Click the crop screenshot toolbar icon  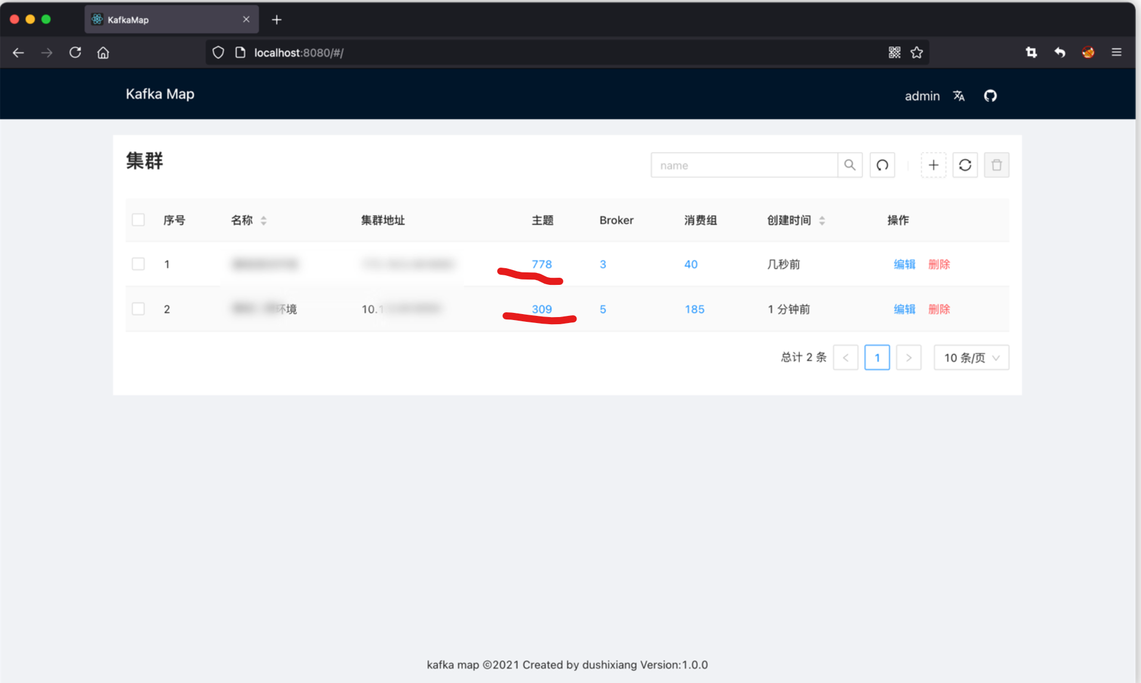point(1031,52)
